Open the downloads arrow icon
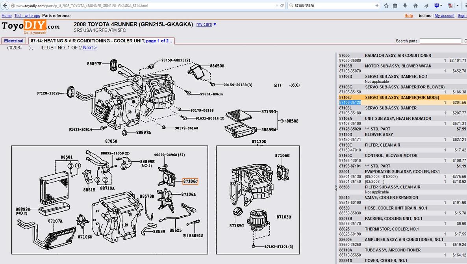 (405, 6)
